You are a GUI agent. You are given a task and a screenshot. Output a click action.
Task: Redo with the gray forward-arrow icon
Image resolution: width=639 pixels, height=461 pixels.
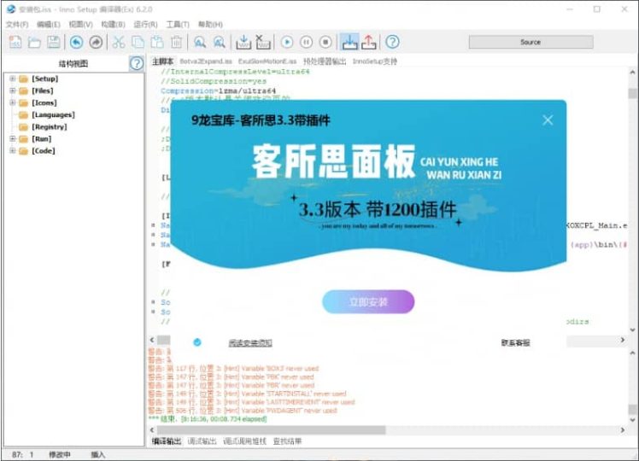pos(96,42)
